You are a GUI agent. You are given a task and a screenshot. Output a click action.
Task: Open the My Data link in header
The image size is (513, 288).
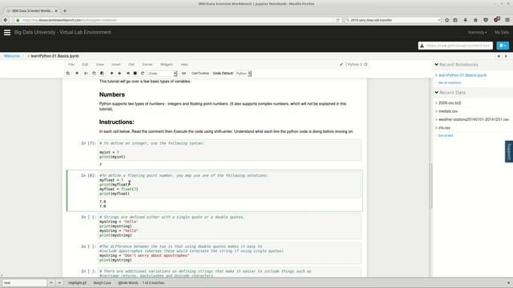click(x=502, y=32)
